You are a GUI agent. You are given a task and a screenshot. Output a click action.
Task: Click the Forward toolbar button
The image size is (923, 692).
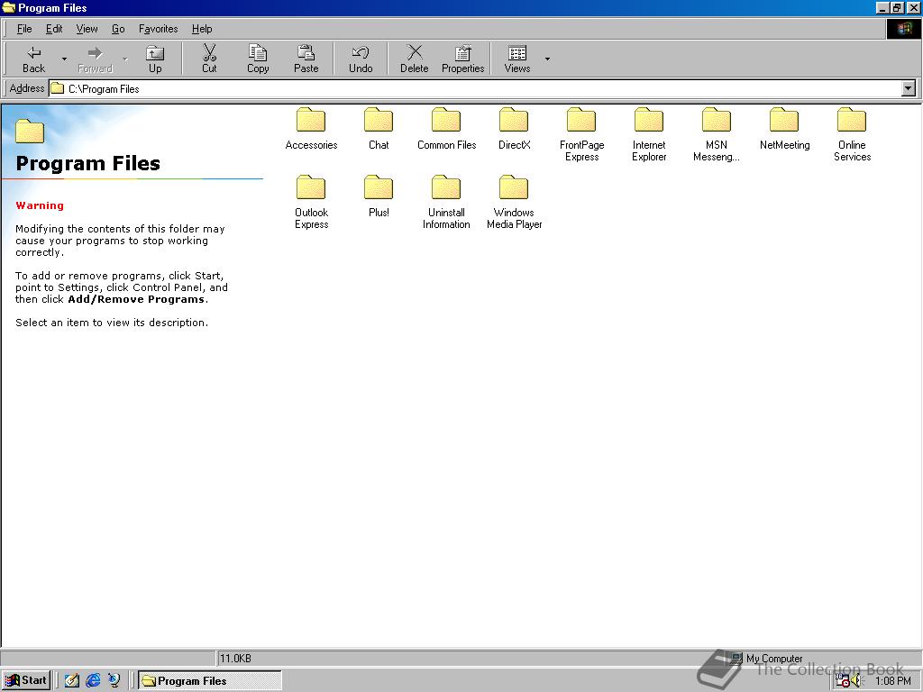click(x=95, y=59)
